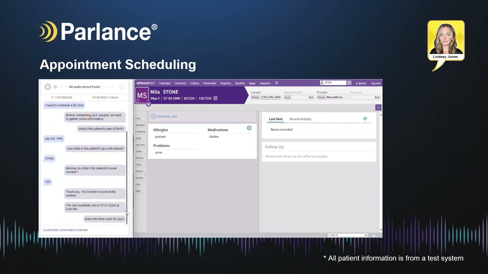The image size is (488, 274).
Task: Click the athenaOne logo
Action: pyautogui.click(x=146, y=83)
